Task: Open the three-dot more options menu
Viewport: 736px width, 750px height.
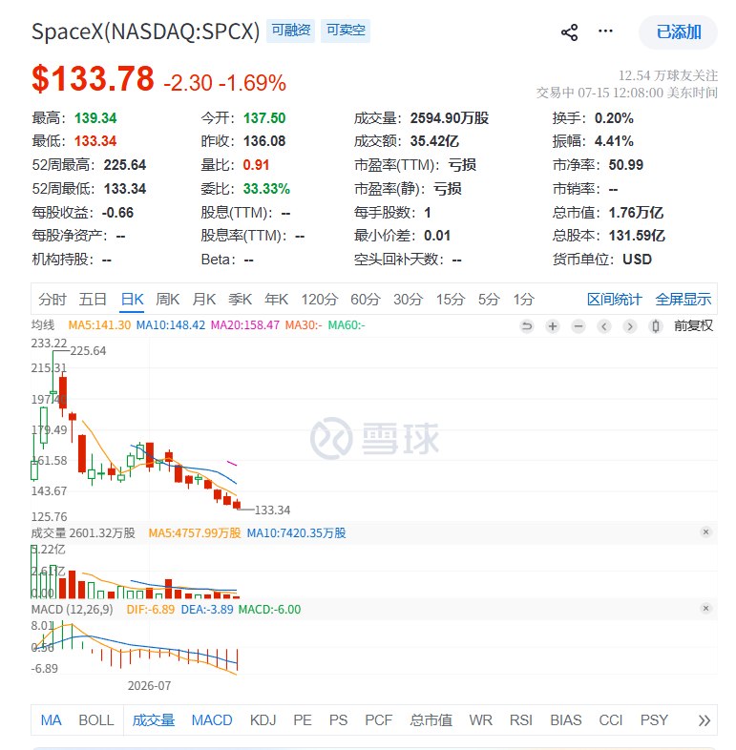Action: pos(605,31)
